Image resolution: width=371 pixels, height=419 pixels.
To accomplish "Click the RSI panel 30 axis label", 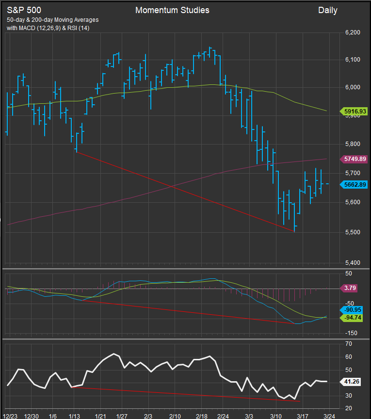I will click(349, 396).
